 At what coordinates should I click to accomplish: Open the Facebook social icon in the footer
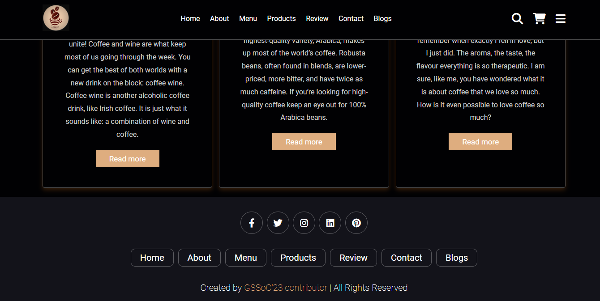[x=251, y=222]
